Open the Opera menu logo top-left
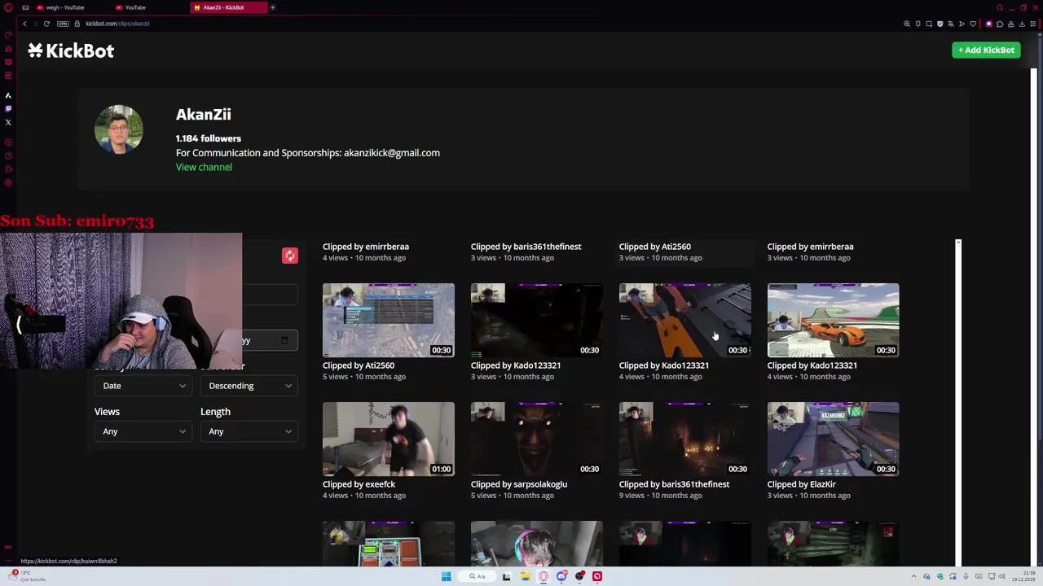 (8, 7)
